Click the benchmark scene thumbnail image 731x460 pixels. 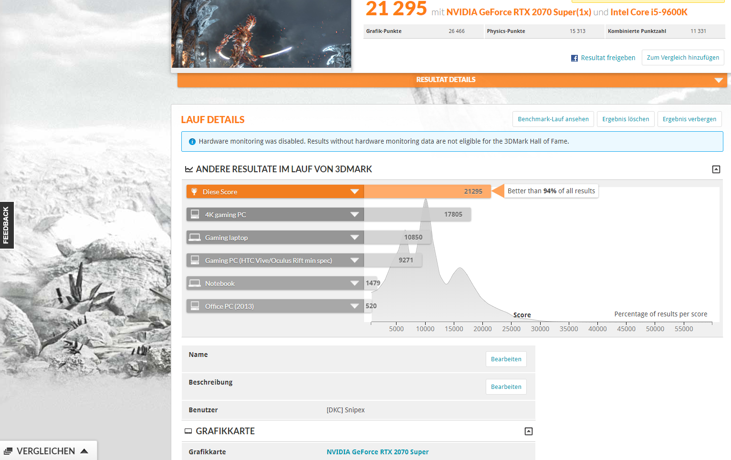pyautogui.click(x=261, y=33)
